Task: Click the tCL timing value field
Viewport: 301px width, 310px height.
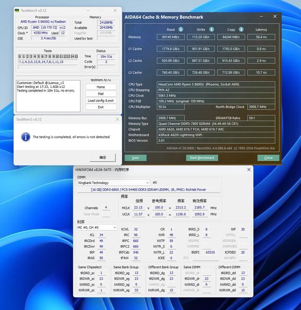Action: point(101,235)
